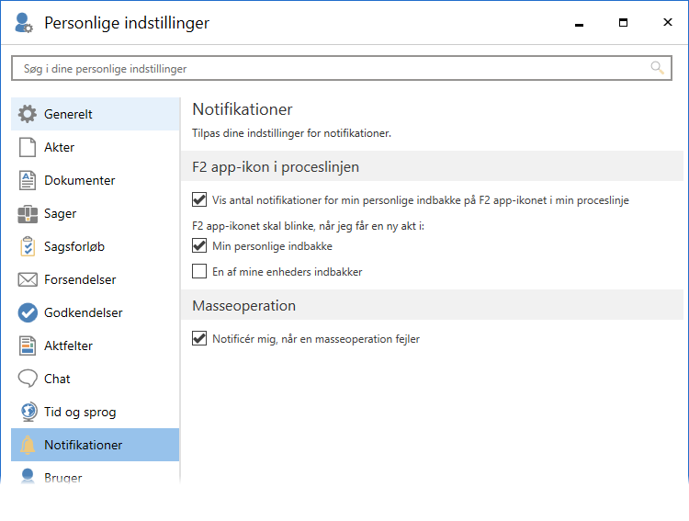Click the Godkendelser checkmark icon

point(28,313)
